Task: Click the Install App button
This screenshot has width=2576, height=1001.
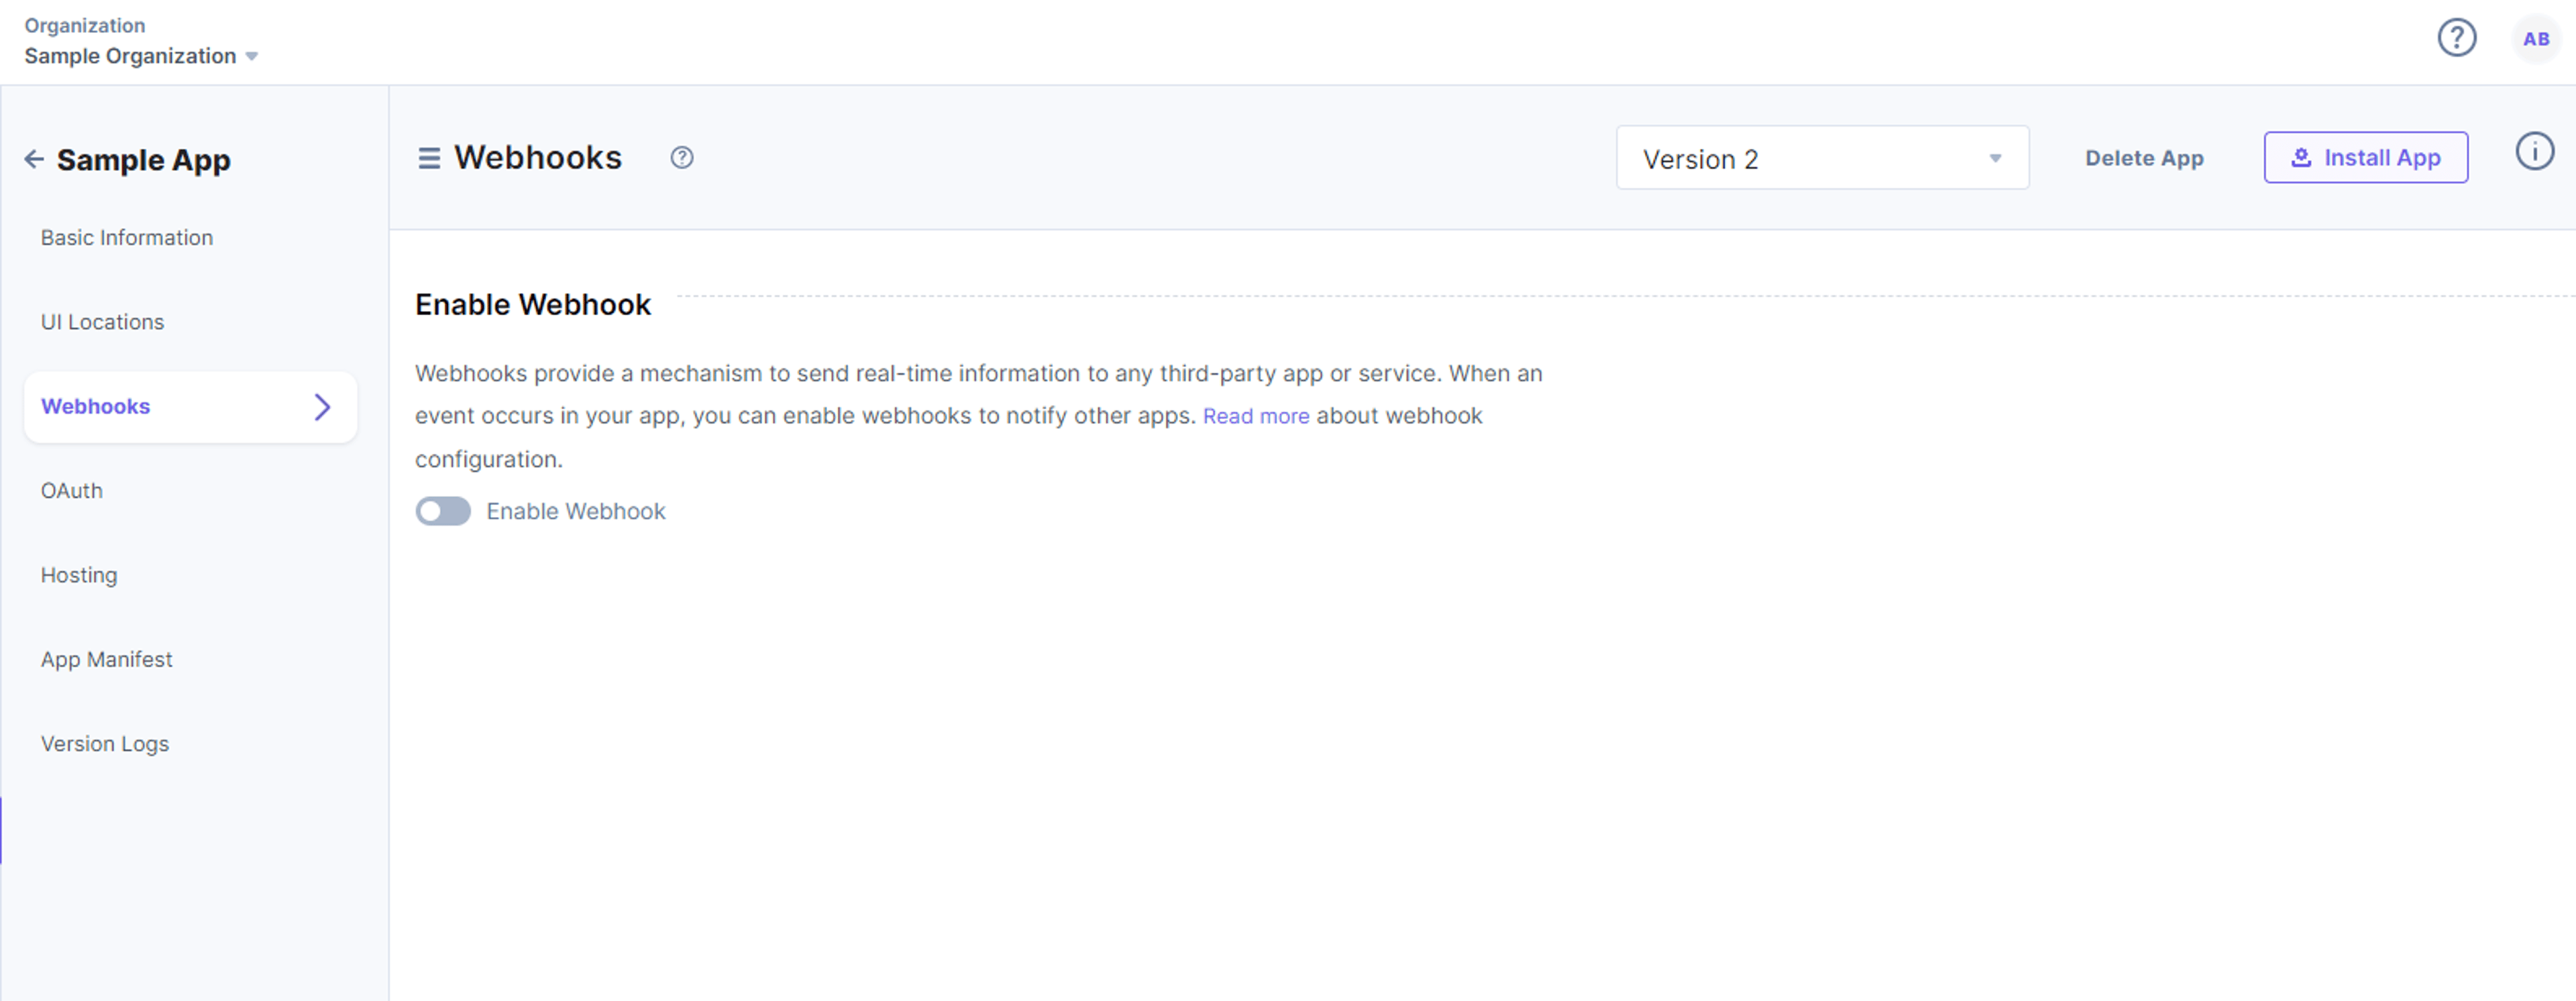Action: 2366,158
